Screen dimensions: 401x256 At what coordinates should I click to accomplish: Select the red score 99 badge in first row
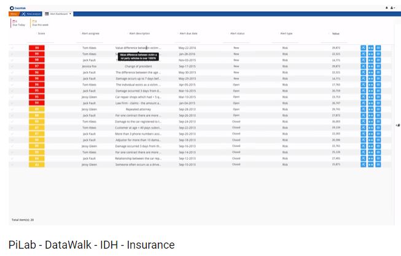pos(37,48)
